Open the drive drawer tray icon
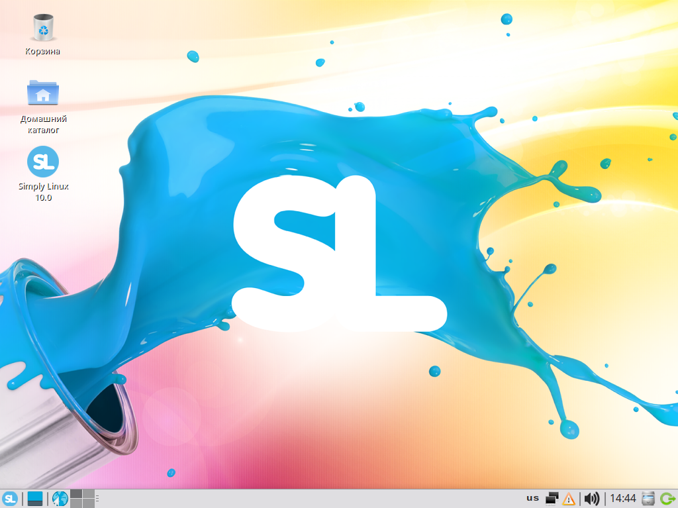The image size is (678, 508). [x=648, y=499]
